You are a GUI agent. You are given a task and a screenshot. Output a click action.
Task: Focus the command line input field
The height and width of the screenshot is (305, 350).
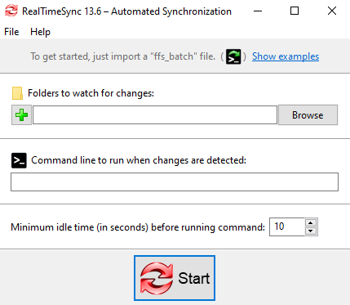175,182
